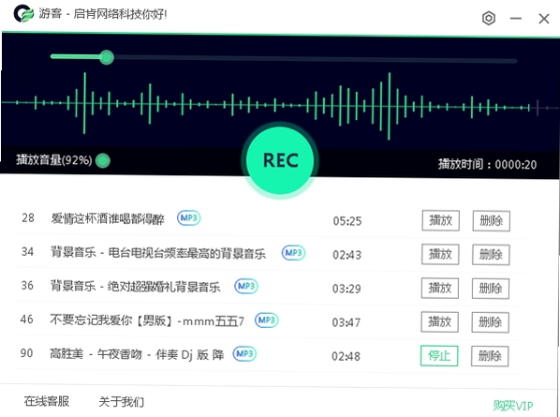
Task: Open the hexagon settings icon
Action: pyautogui.click(x=489, y=18)
